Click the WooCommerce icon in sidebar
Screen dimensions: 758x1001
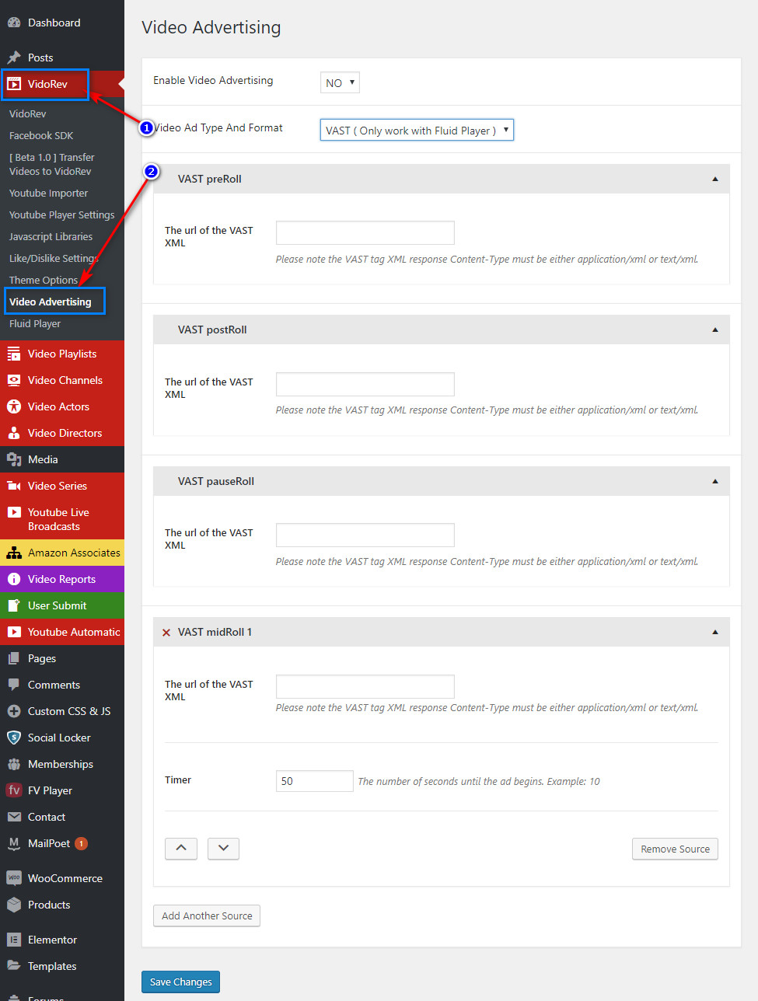14,878
